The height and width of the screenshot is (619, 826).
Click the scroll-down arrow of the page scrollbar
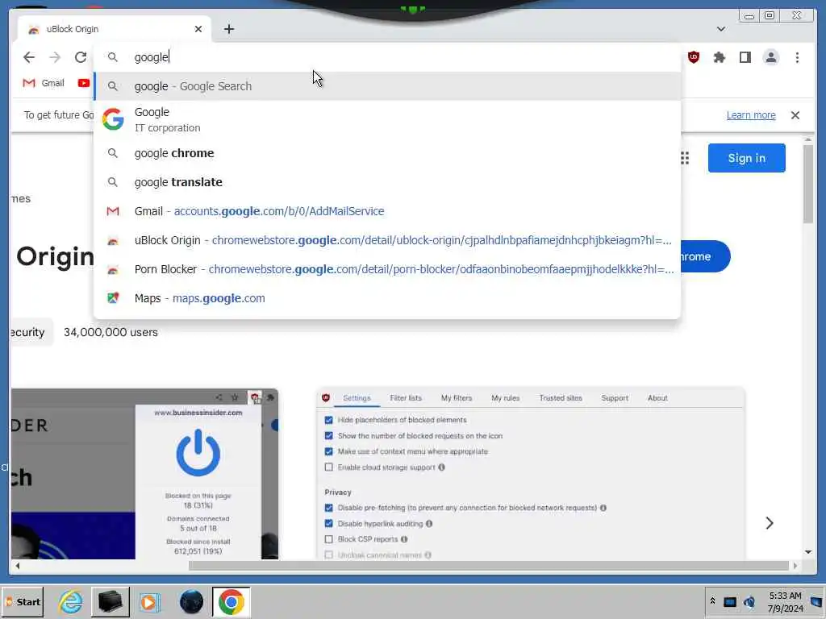(x=808, y=552)
